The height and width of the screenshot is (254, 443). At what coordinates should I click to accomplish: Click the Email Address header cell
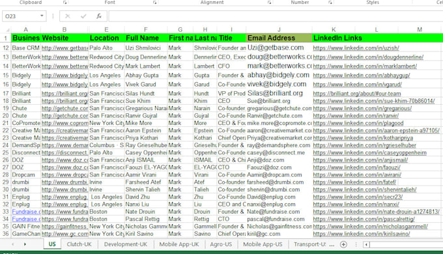click(279, 38)
